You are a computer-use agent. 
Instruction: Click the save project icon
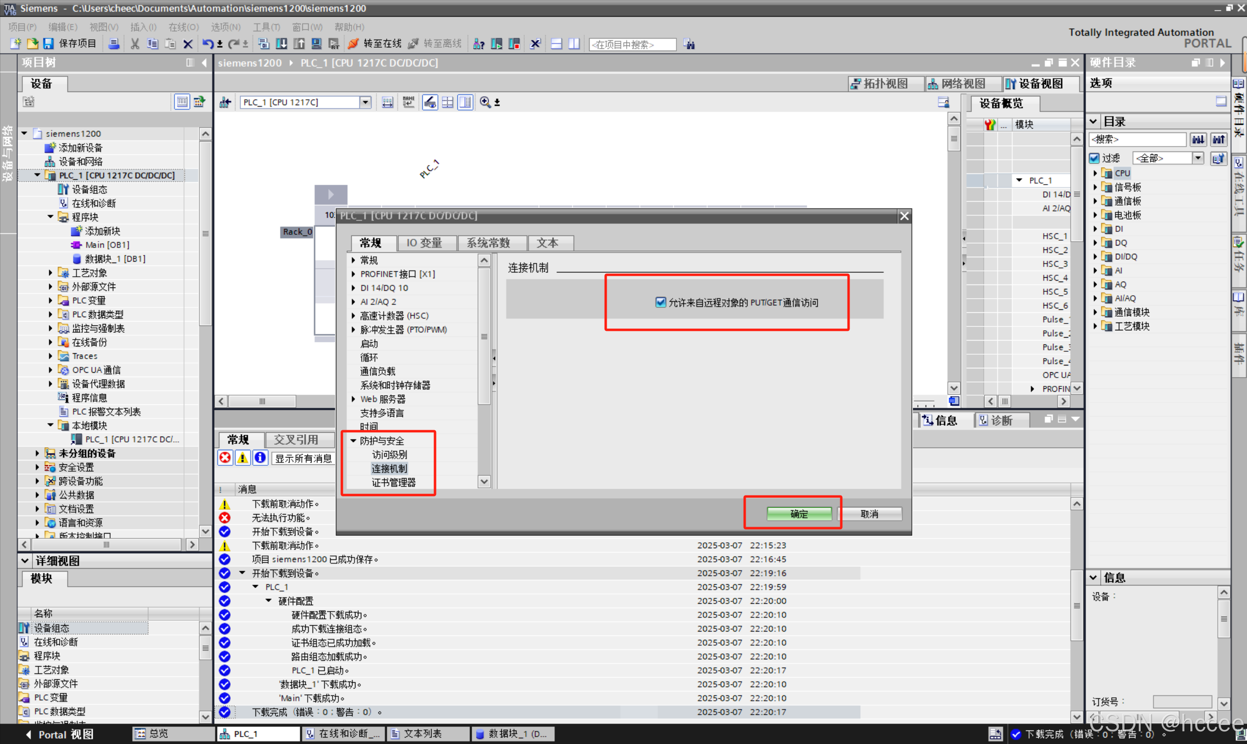48,44
